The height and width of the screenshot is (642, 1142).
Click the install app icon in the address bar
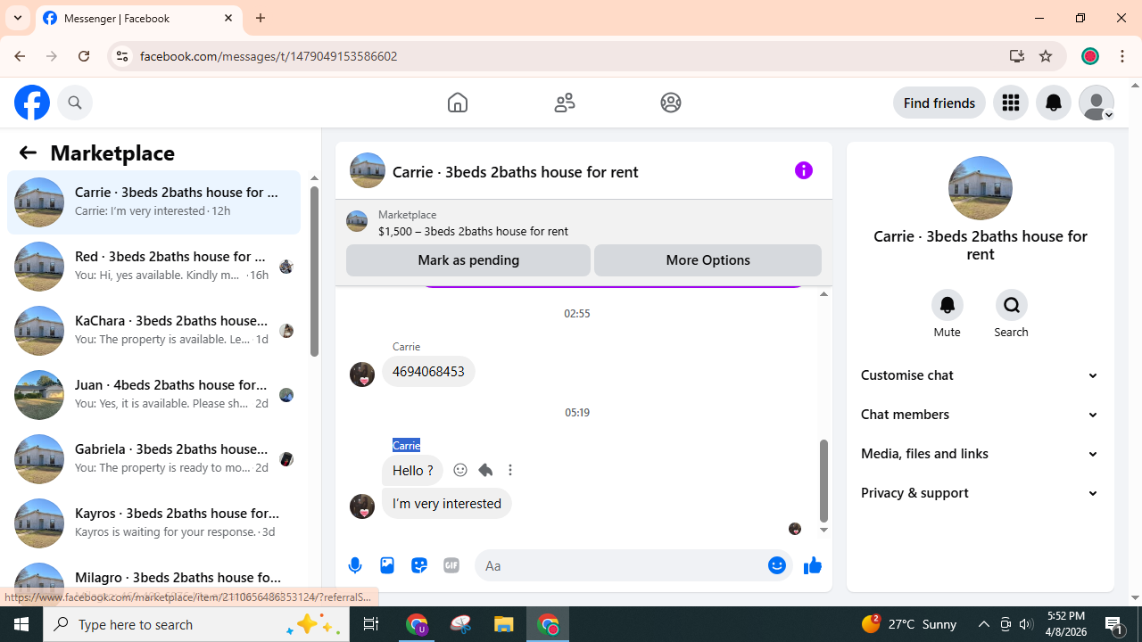pos(1016,56)
